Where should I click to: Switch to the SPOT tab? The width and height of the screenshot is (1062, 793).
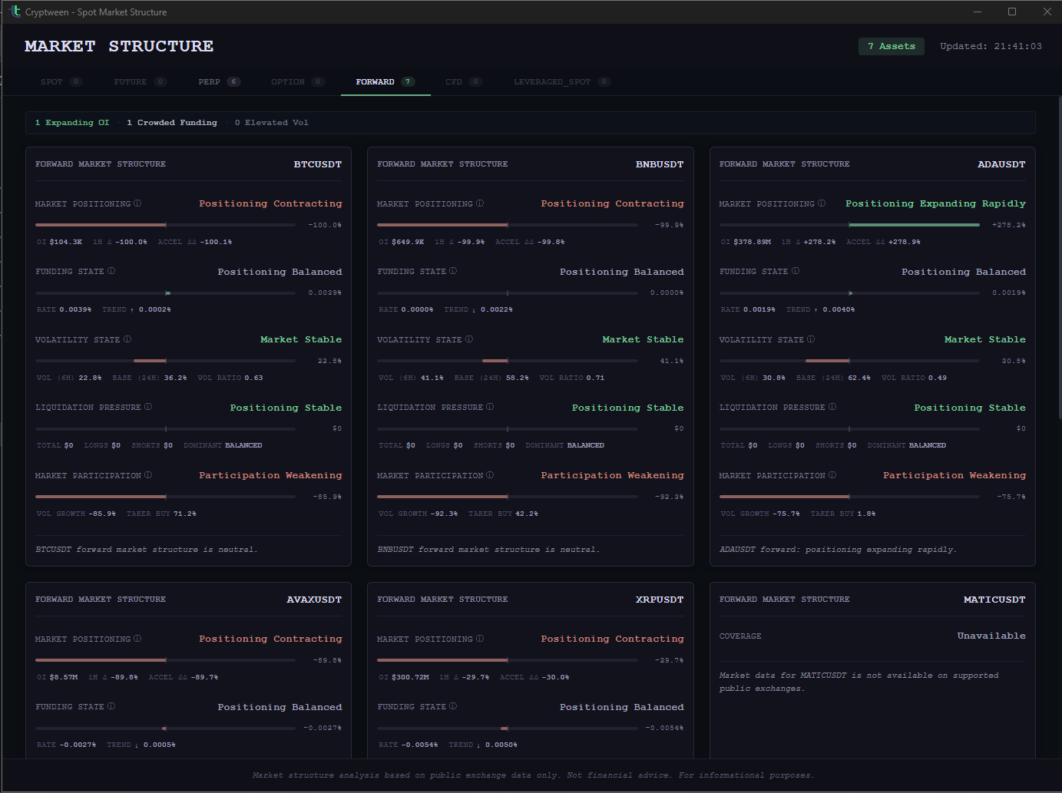pyautogui.click(x=61, y=81)
